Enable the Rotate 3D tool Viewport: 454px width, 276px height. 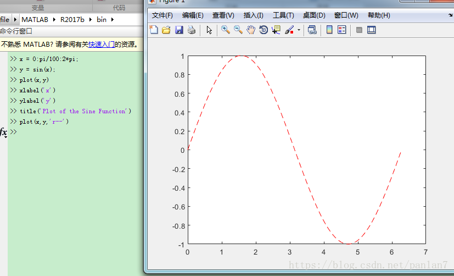pos(263,30)
